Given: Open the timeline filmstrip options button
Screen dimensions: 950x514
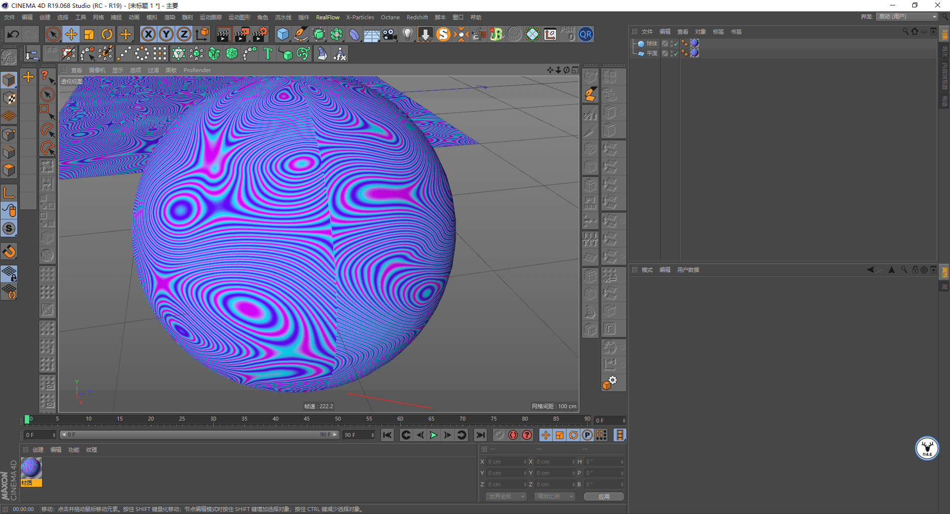Looking at the screenshot, I should (x=619, y=435).
